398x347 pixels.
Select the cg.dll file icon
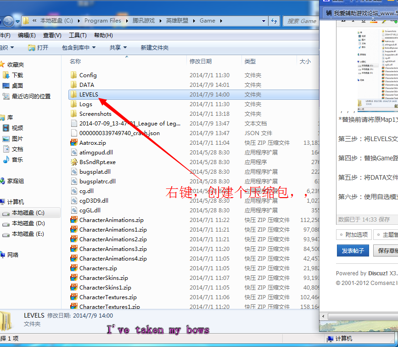[x=74, y=191]
